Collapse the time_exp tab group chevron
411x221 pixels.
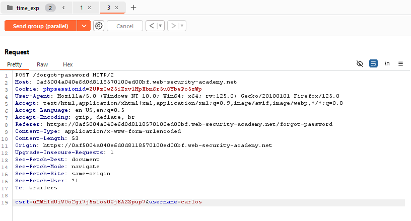[x=63, y=8]
